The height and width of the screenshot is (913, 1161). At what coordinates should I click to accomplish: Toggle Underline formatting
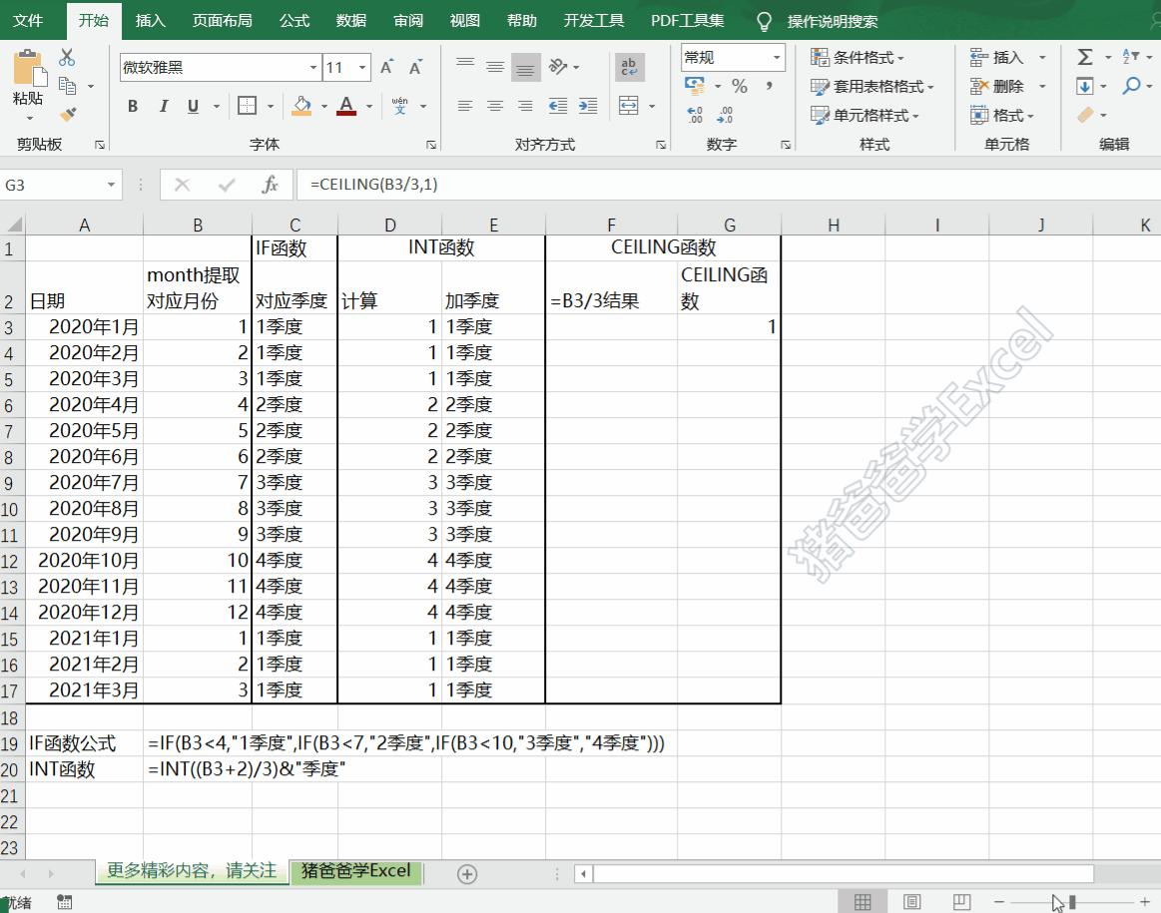click(194, 106)
